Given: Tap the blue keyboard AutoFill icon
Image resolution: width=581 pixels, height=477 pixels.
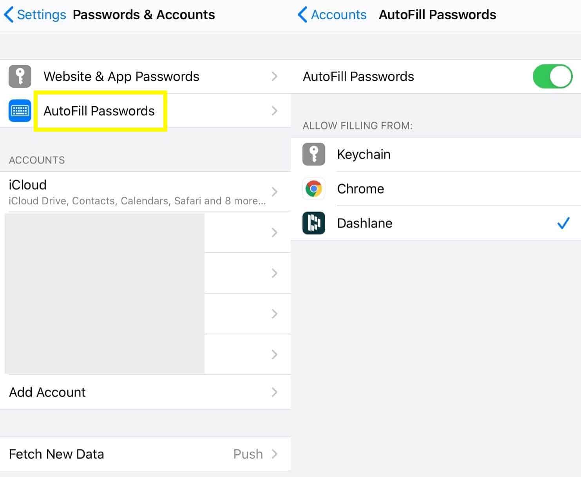Looking at the screenshot, I should pos(20,111).
